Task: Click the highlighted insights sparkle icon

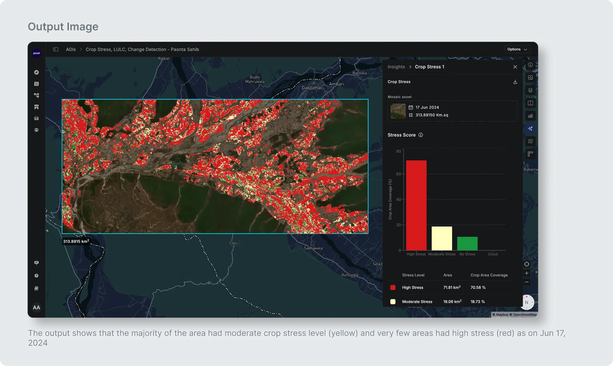Action: click(530, 129)
